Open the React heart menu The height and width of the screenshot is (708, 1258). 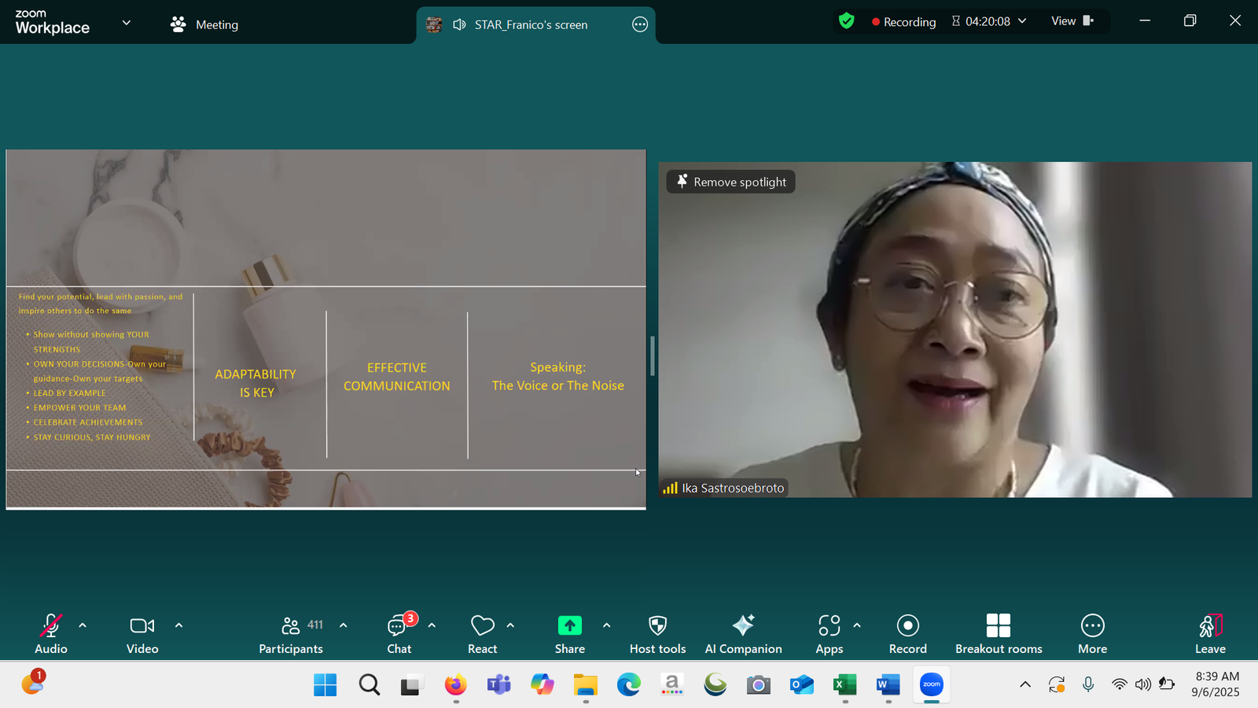click(482, 633)
